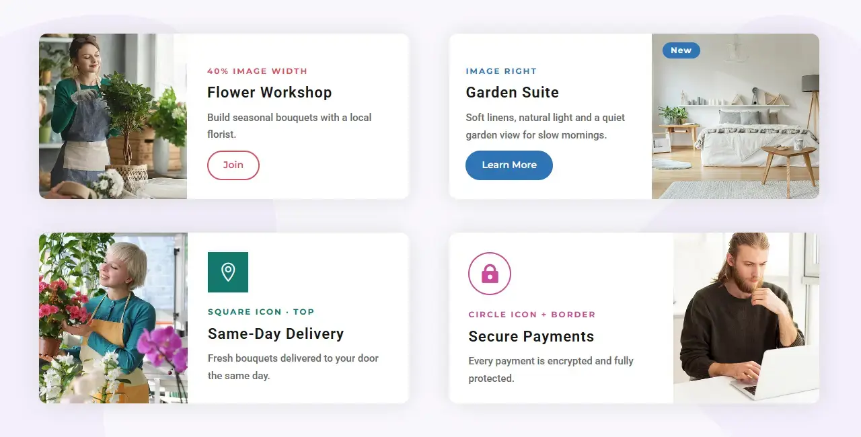Image resolution: width=861 pixels, height=437 pixels.
Task: Click the 'Soft linens, natural light' description
Action: coord(546,126)
